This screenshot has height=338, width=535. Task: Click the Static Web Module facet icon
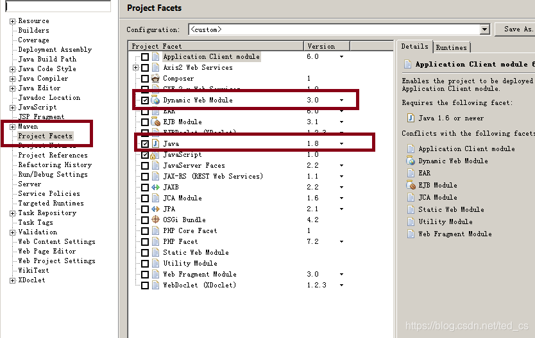tap(156, 253)
